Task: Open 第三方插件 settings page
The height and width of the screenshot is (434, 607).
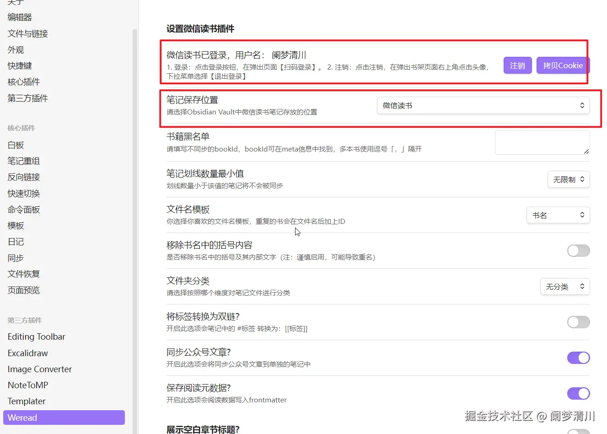Action: coord(27,98)
